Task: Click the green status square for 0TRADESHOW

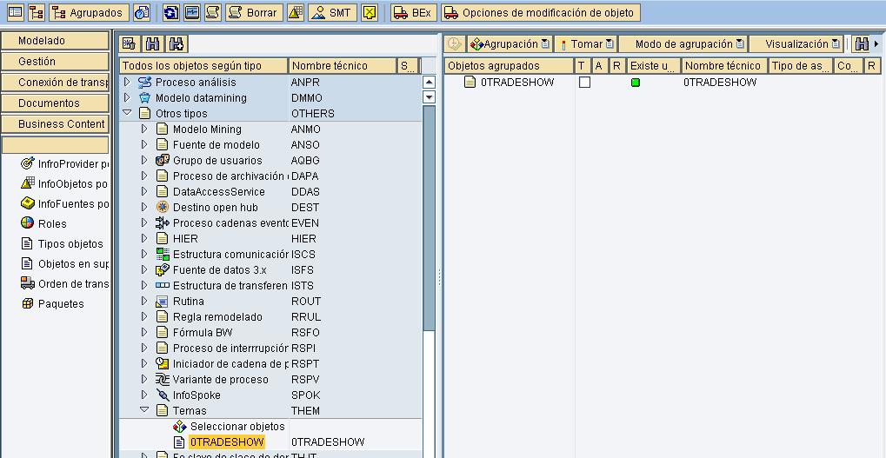Action: 636,83
